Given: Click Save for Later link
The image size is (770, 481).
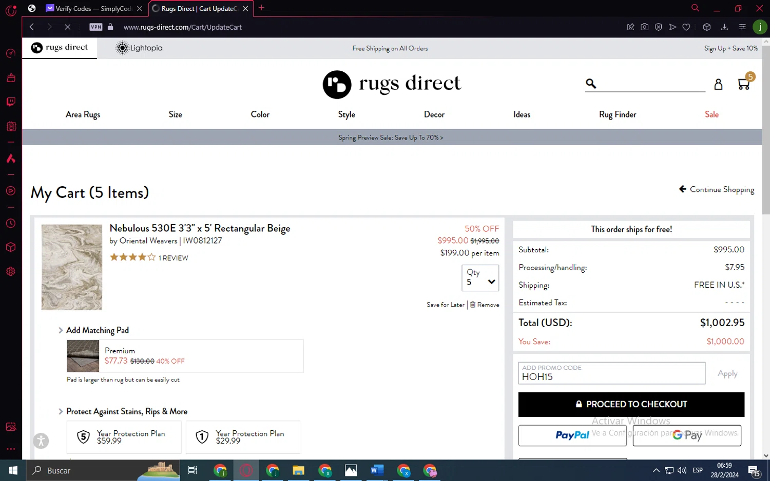Looking at the screenshot, I should click(445, 305).
